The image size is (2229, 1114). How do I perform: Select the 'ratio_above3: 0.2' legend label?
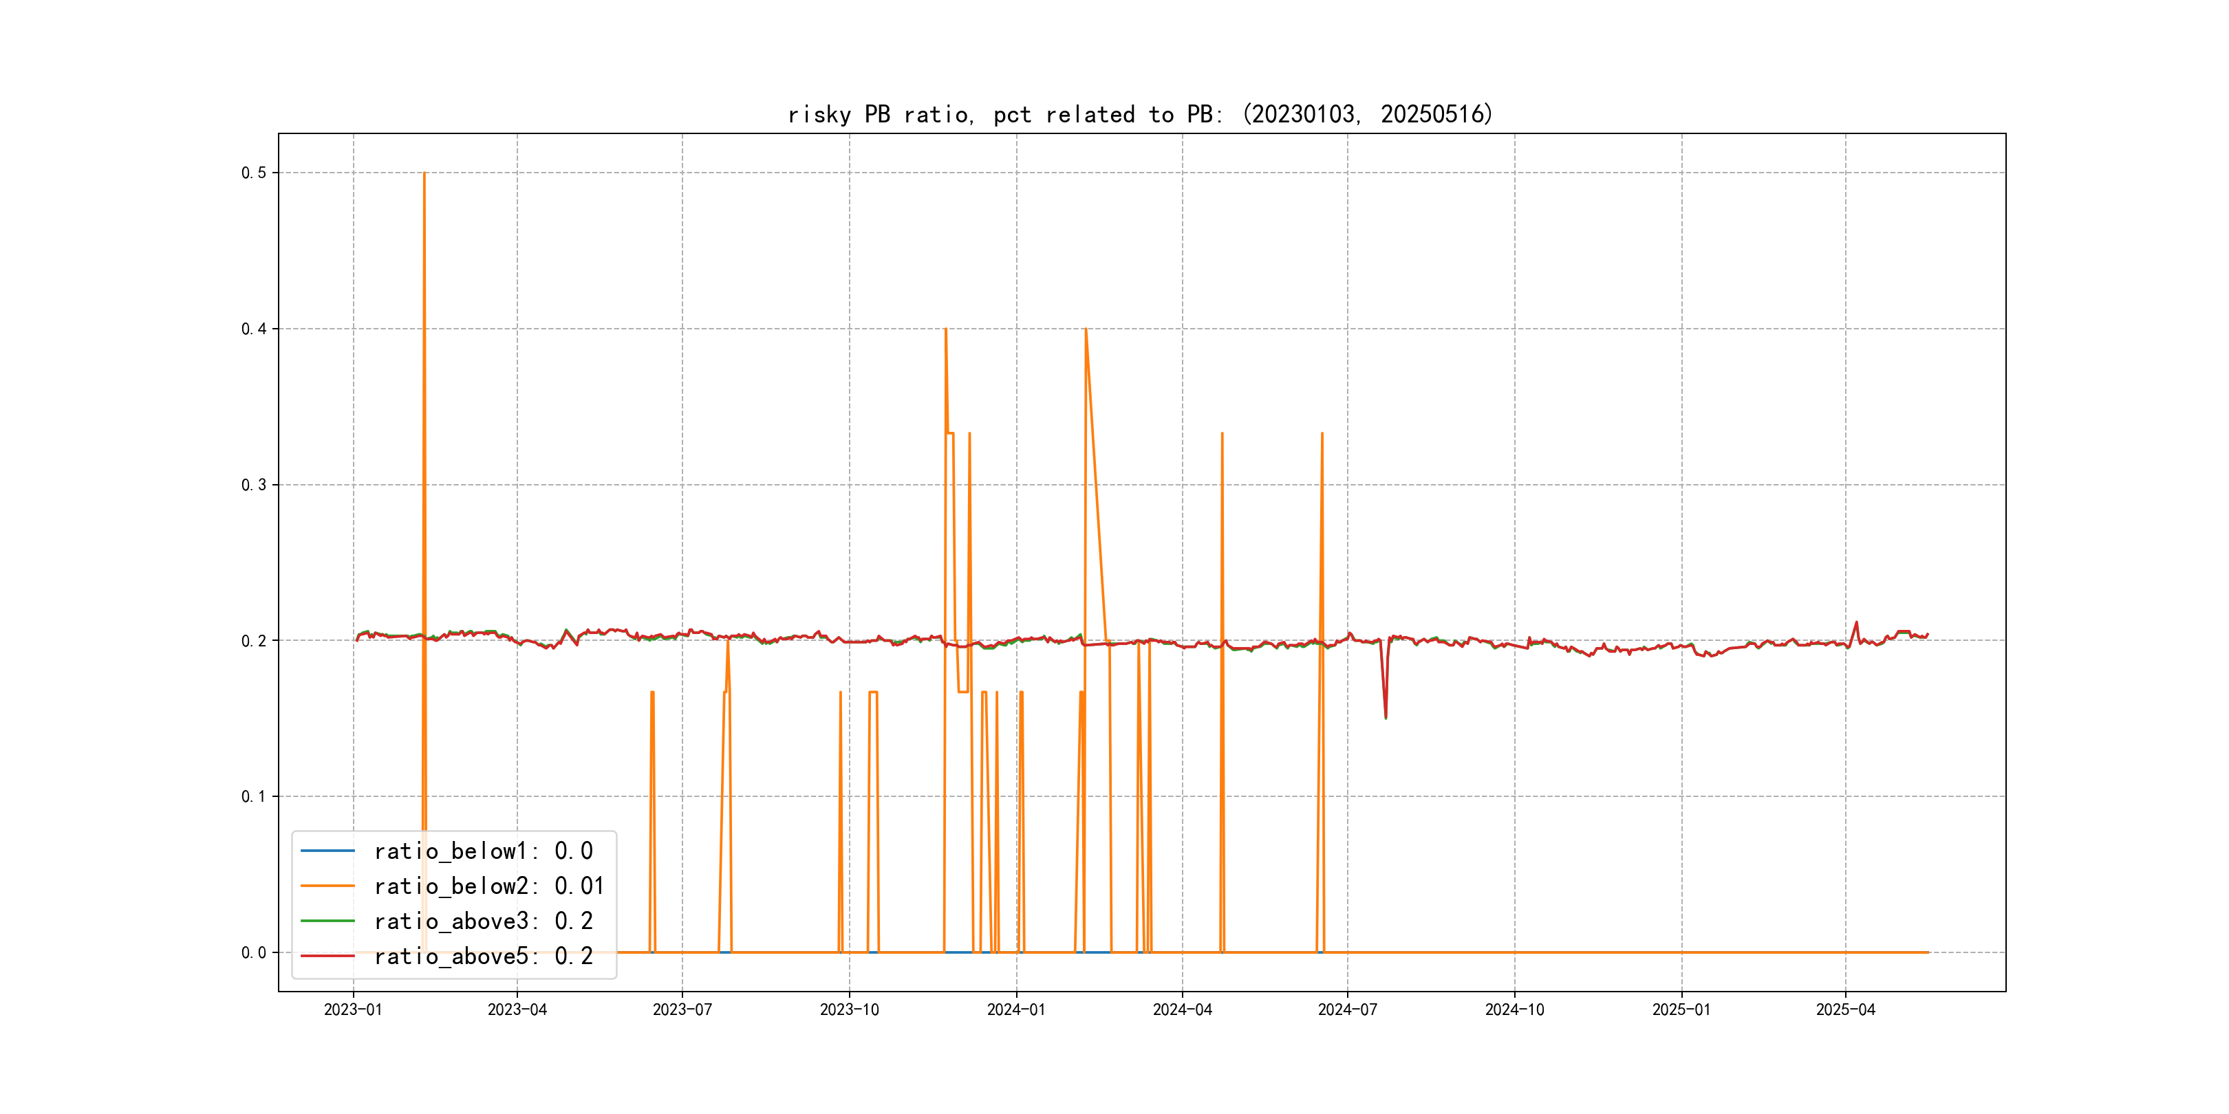click(x=483, y=921)
